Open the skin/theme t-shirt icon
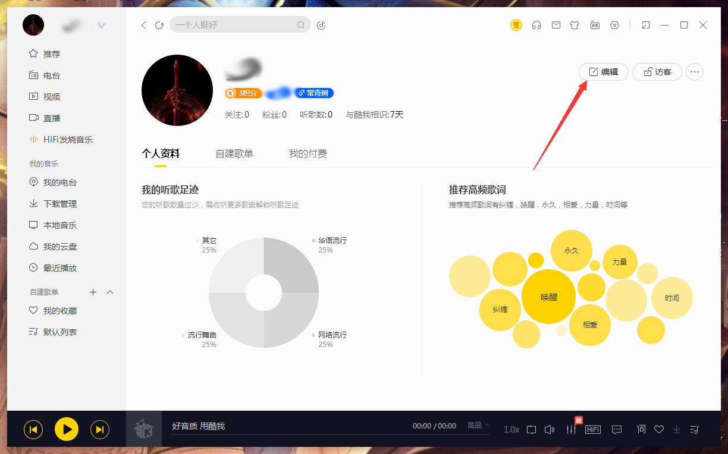728x454 pixels. point(575,25)
